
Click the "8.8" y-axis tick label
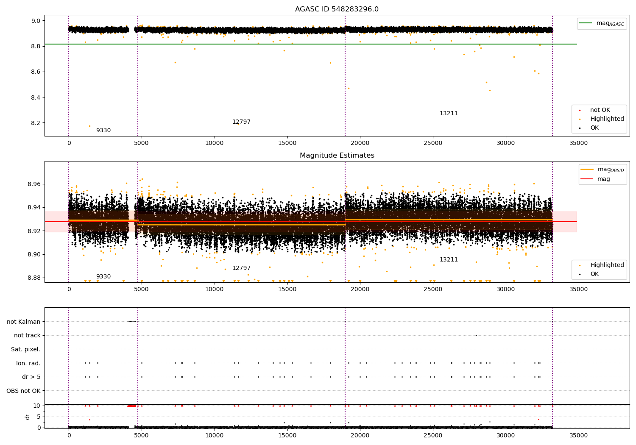pyautogui.click(x=36, y=46)
